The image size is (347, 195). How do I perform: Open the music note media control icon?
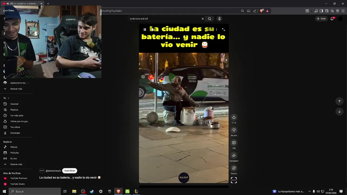click(316, 11)
